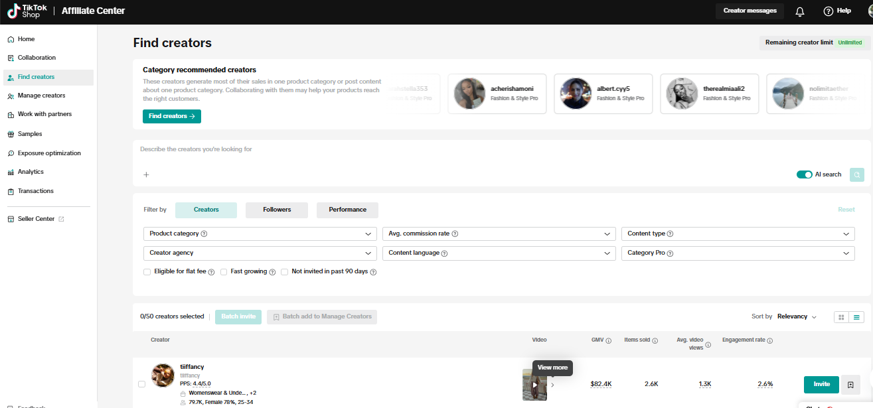Switch to the Performance filter tab

[x=347, y=210]
